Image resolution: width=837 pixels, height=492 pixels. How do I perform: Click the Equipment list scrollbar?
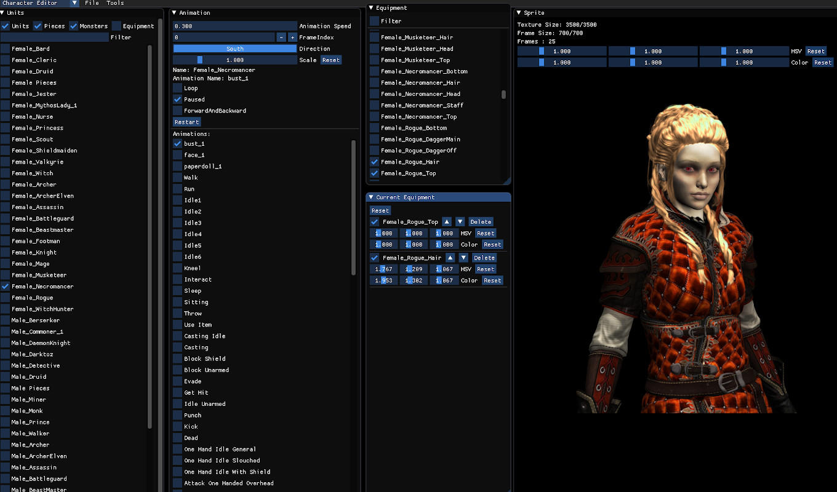tap(504, 95)
